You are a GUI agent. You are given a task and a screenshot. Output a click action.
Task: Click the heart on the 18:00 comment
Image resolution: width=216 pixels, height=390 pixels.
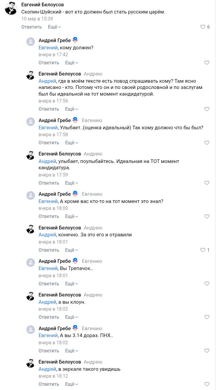207,216
